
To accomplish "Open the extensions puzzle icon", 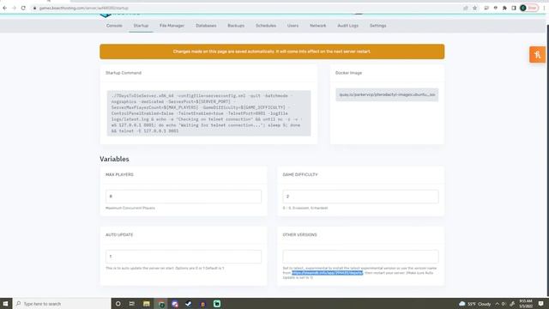I will (x=504, y=8).
